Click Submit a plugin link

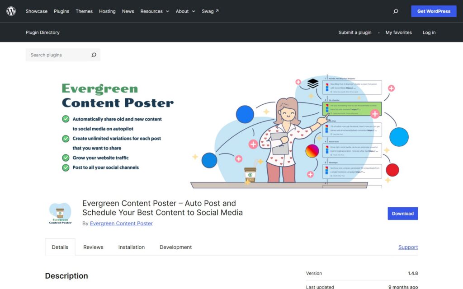pos(355,33)
